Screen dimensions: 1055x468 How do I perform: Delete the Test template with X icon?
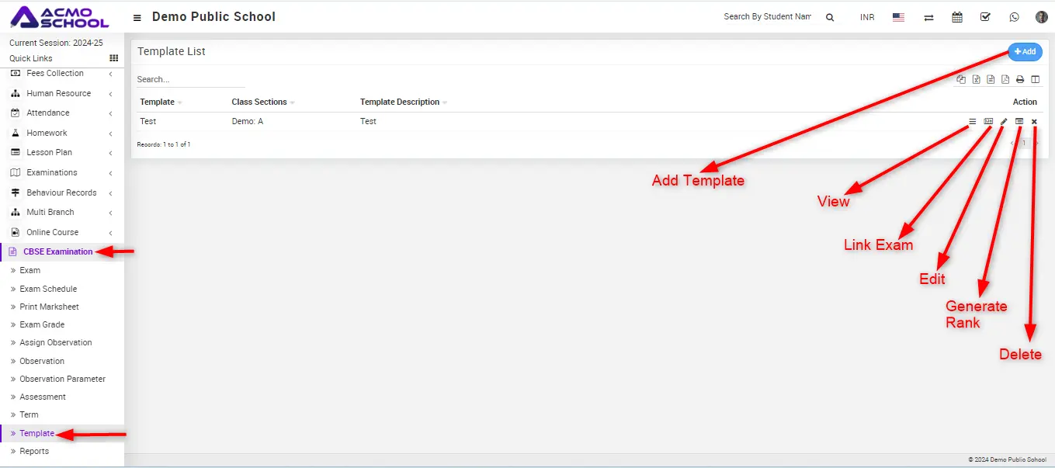(x=1034, y=122)
